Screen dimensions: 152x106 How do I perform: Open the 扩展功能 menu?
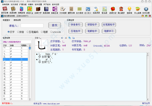coord(23,4)
